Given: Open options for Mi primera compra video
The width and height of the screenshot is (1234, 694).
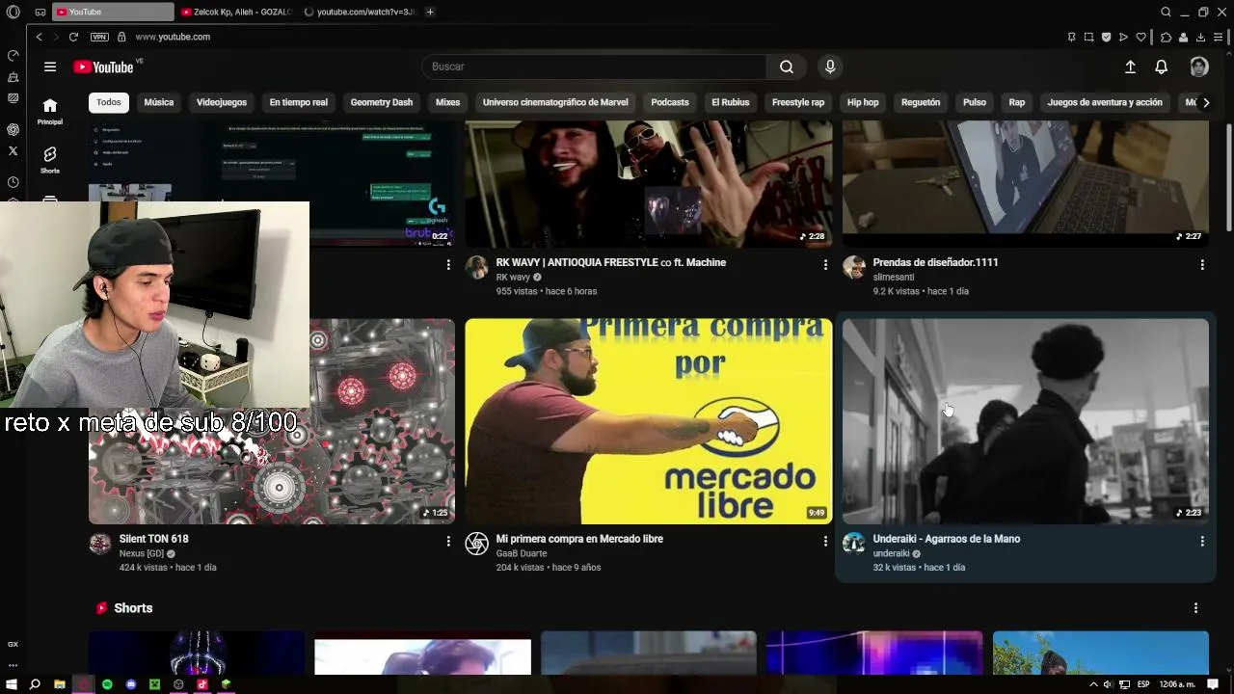Looking at the screenshot, I should [x=825, y=541].
